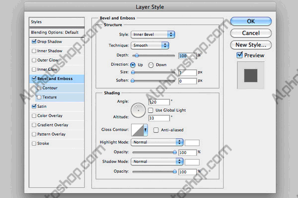Open Gradient Overlay settings by label
Viewport: 298px width, 198px height.
(53, 125)
